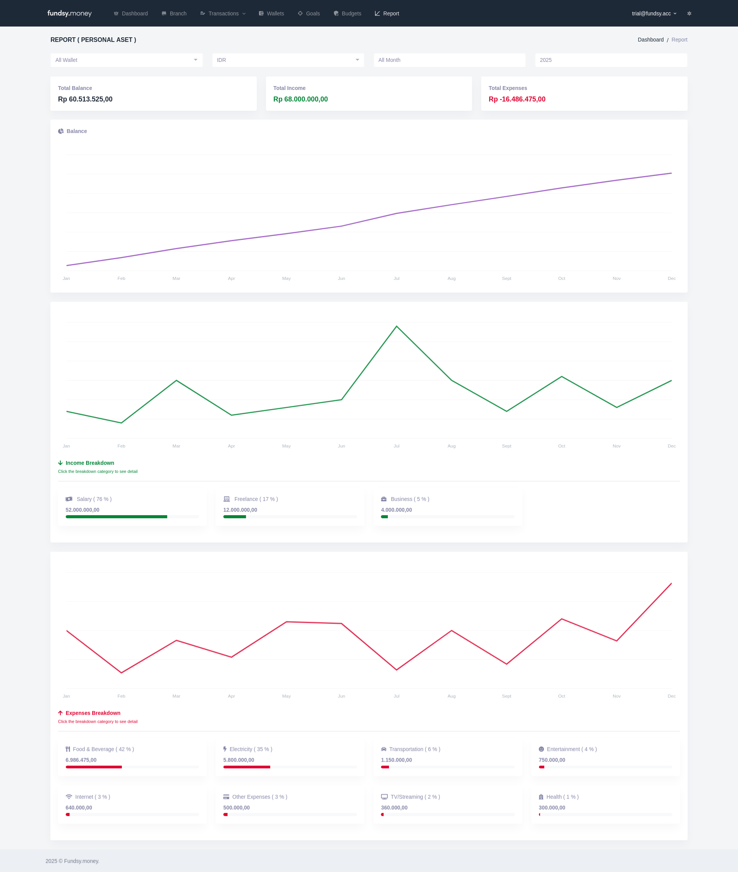
Task: Click the All Month filter field
Action: pos(449,60)
